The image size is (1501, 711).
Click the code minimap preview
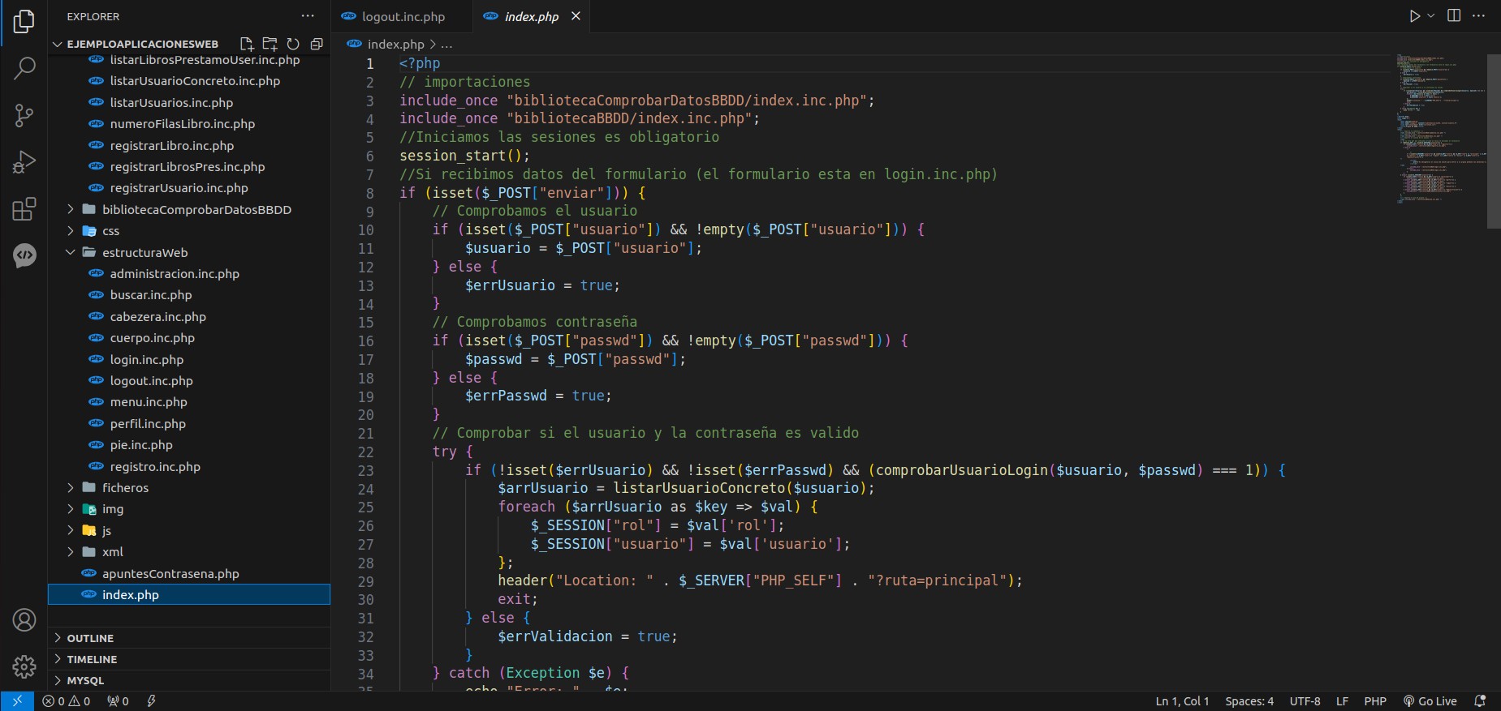1441,128
